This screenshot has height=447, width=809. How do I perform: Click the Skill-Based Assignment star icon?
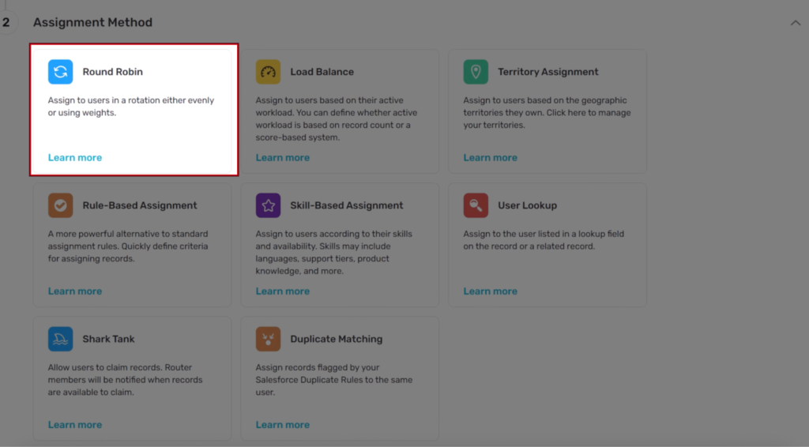pyautogui.click(x=268, y=205)
